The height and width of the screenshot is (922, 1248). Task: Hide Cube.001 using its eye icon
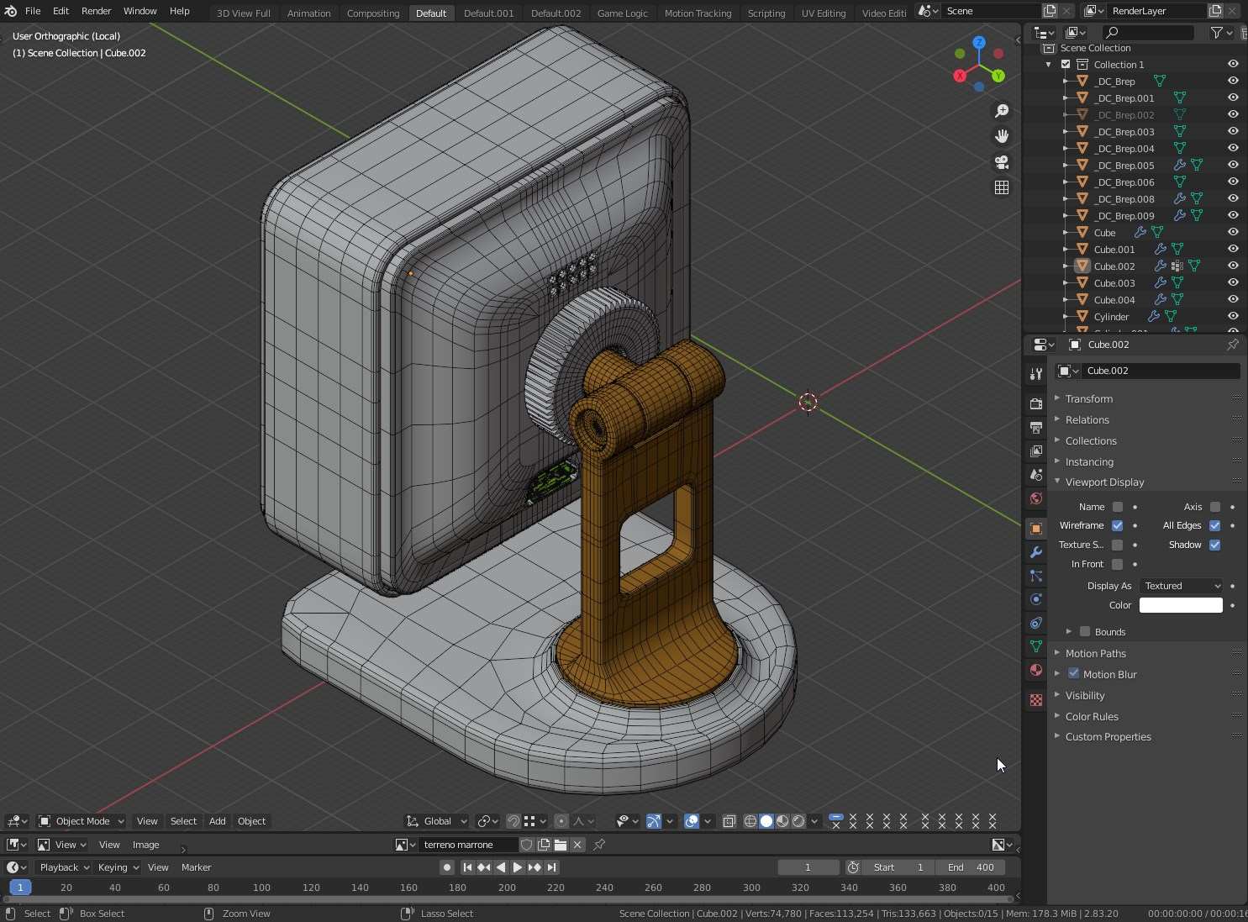click(1233, 249)
